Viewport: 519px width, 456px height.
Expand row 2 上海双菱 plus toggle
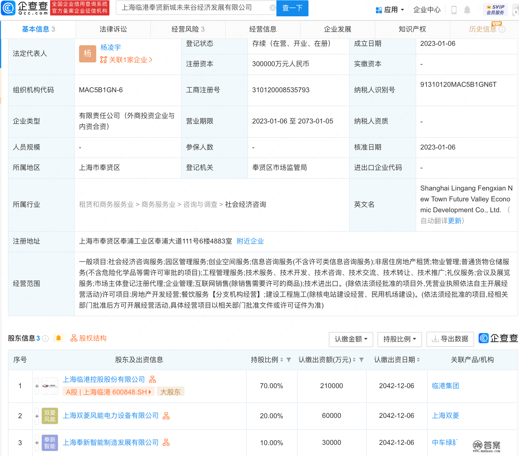click(x=37, y=416)
